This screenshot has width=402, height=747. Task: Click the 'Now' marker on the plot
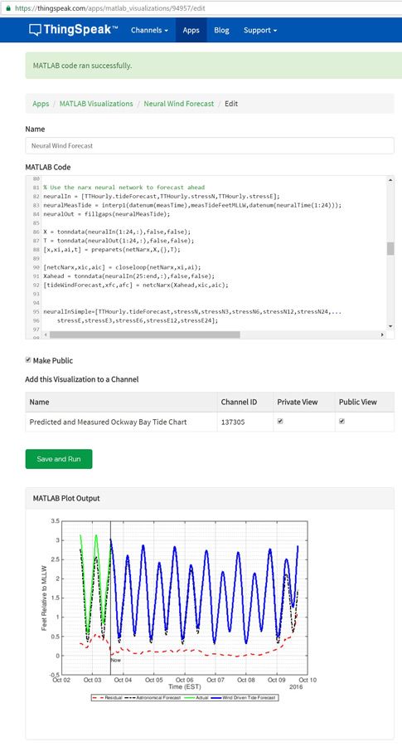pyautogui.click(x=115, y=661)
